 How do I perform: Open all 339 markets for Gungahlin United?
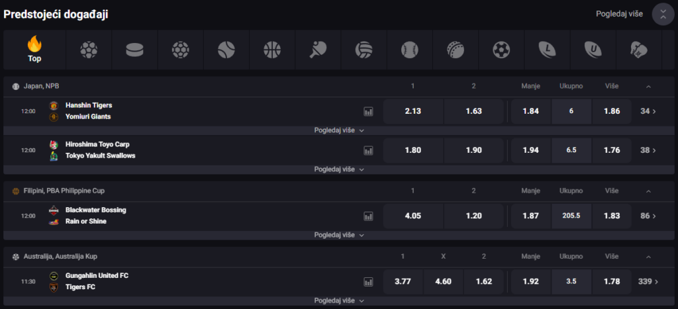pyautogui.click(x=648, y=282)
